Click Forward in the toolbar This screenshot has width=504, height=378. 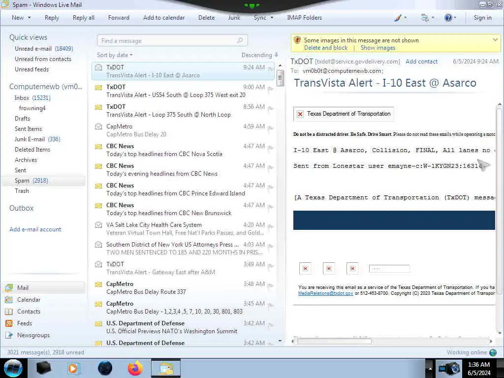[119, 18]
